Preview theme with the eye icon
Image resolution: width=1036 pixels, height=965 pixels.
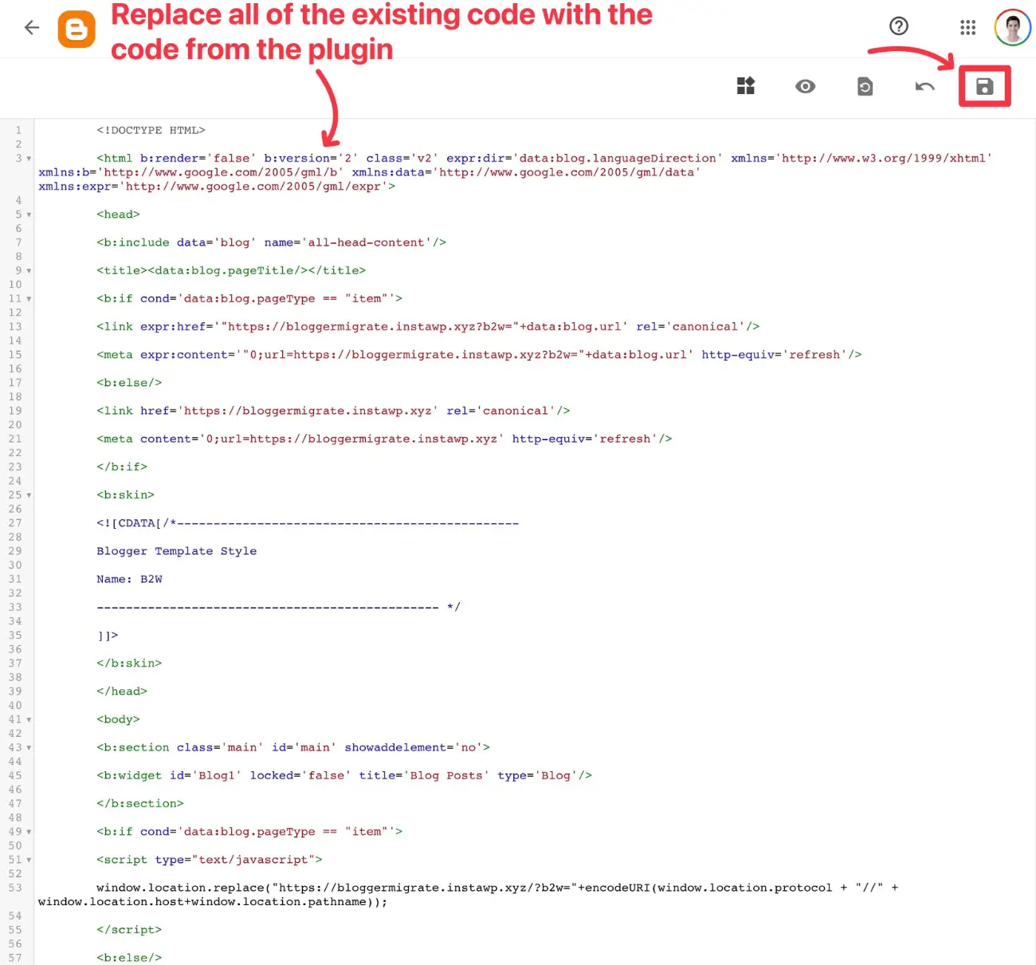point(806,86)
